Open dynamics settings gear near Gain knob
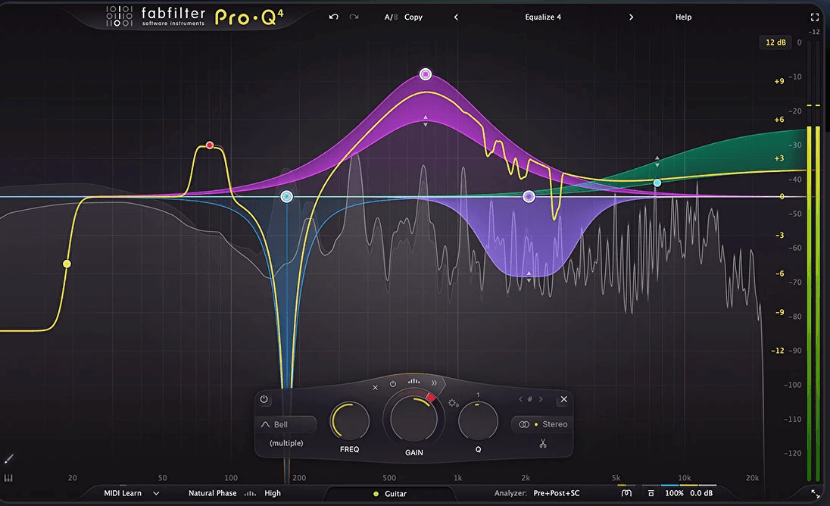The image size is (830, 506). tap(453, 403)
